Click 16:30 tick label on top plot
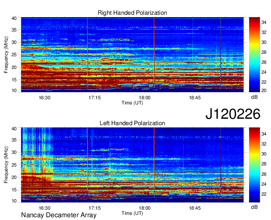The width and height of the screenshot is (271, 220). pos(44,98)
